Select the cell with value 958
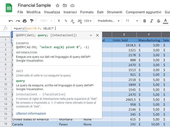Screen dimensions: 170x127 coord(124,104)
